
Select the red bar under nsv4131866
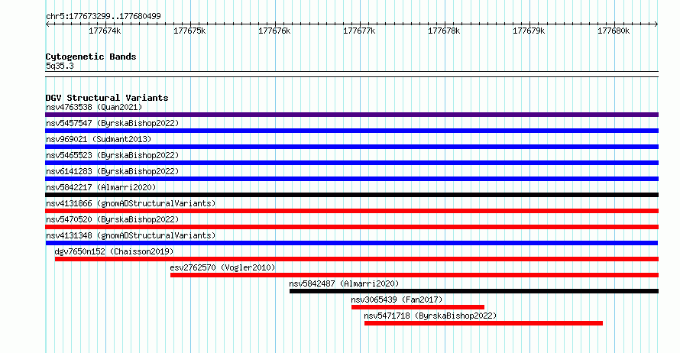pos(351,211)
